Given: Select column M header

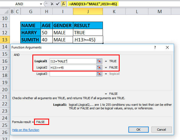Looking at the screenshot, I should point(160,12).
